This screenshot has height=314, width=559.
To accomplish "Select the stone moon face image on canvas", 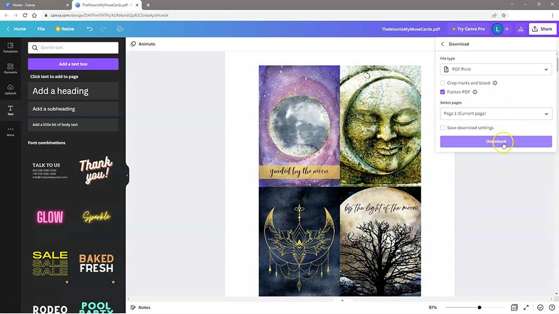I will coord(380,125).
